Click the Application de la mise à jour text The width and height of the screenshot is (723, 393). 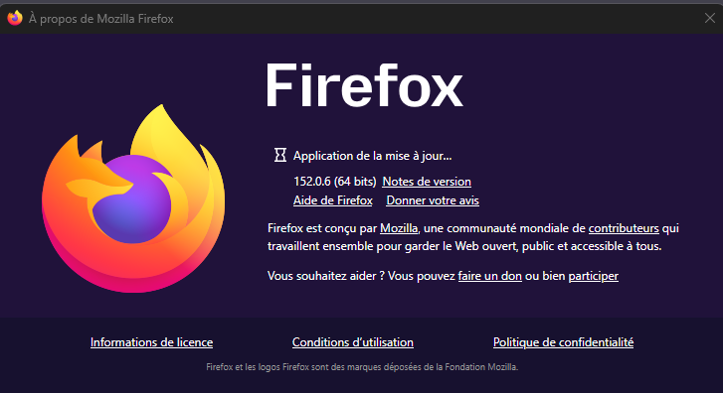373,156
